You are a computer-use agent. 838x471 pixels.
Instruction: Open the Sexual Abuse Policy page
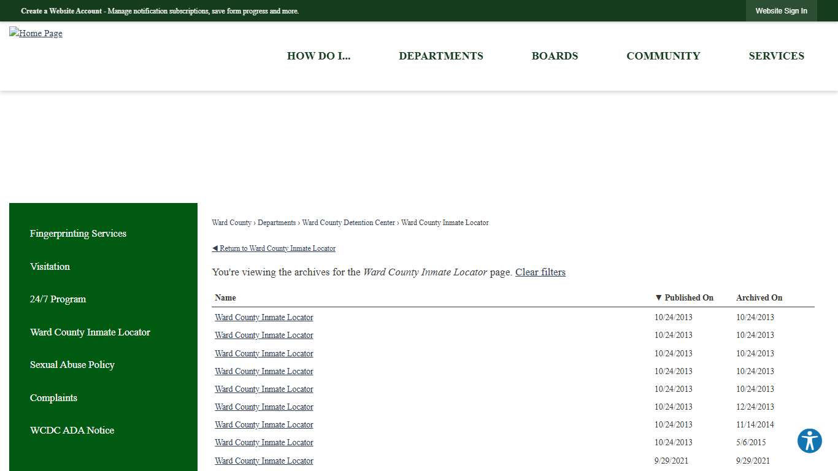[72, 364]
